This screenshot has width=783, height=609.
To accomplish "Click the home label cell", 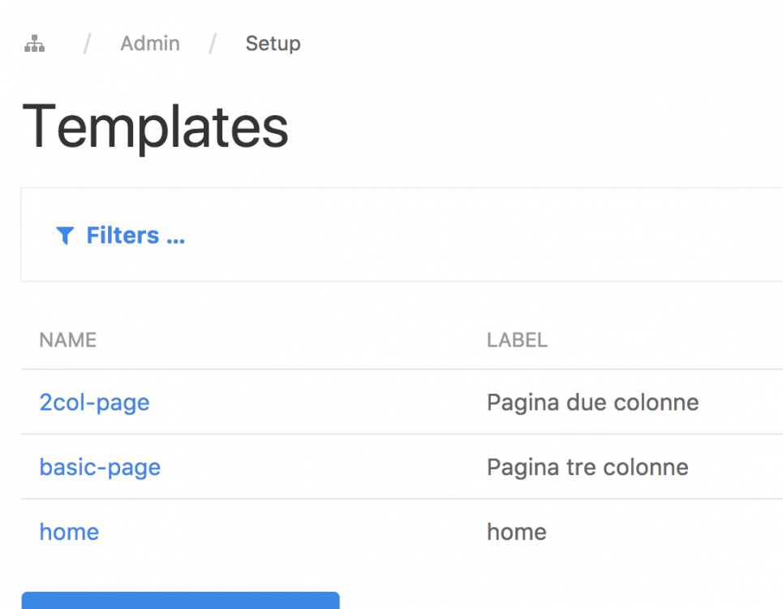I will click(516, 532).
